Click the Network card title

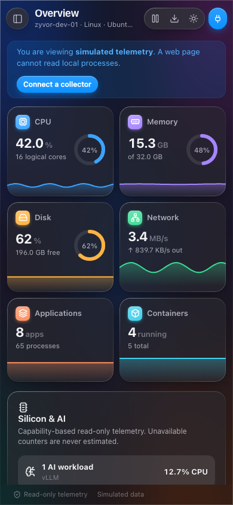(163, 218)
